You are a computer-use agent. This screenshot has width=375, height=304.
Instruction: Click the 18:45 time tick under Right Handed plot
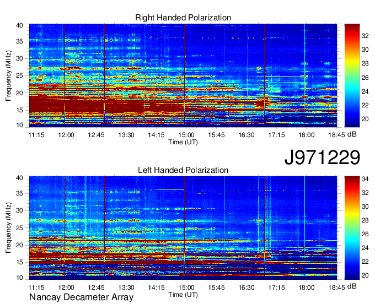coord(336,135)
